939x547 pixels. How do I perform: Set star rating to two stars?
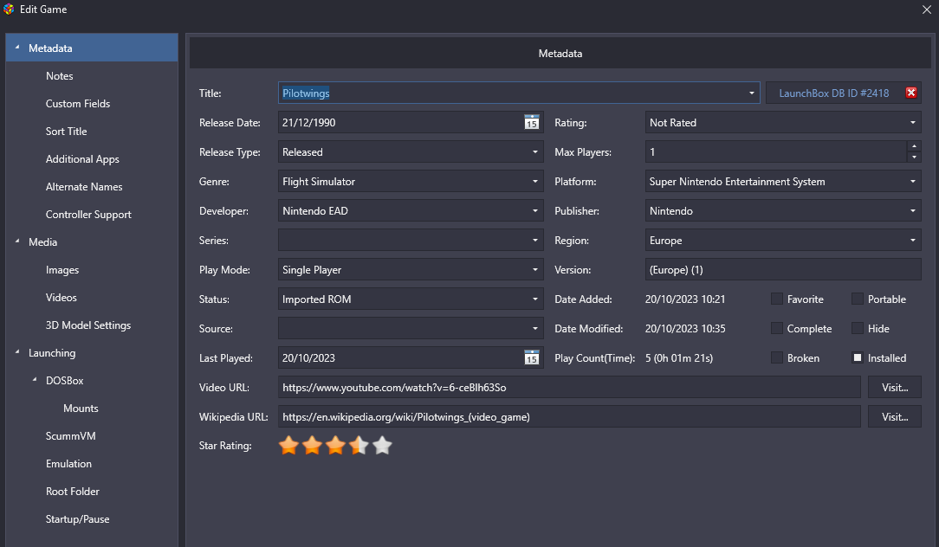tap(312, 445)
